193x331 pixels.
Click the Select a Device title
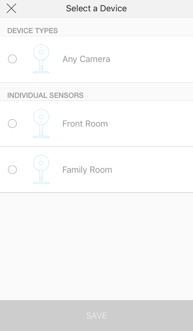(96, 8)
